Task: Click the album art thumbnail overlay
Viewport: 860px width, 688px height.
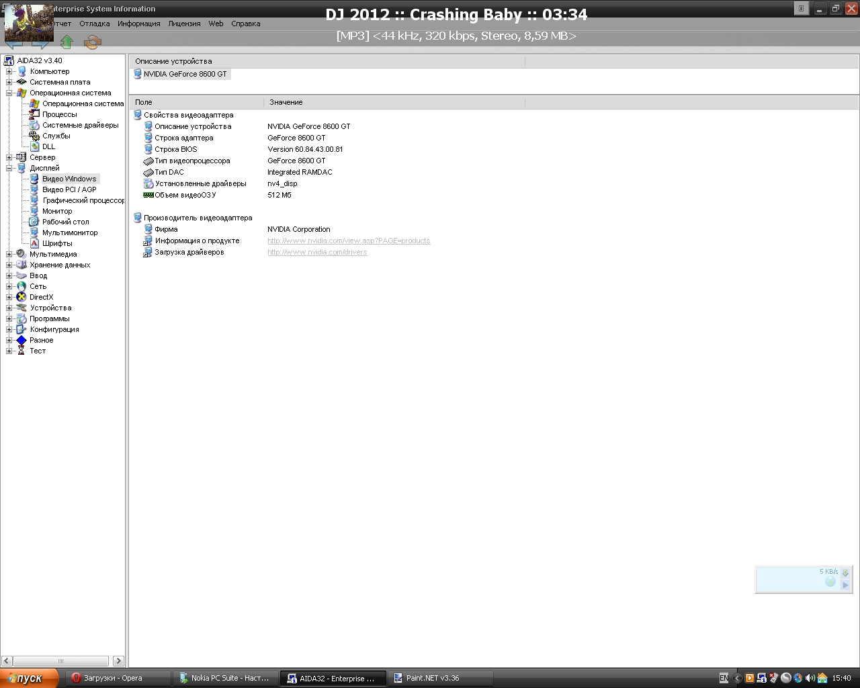Action: coord(29,22)
